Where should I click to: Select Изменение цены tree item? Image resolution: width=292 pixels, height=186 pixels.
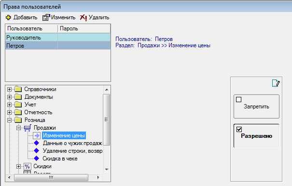point(64,135)
